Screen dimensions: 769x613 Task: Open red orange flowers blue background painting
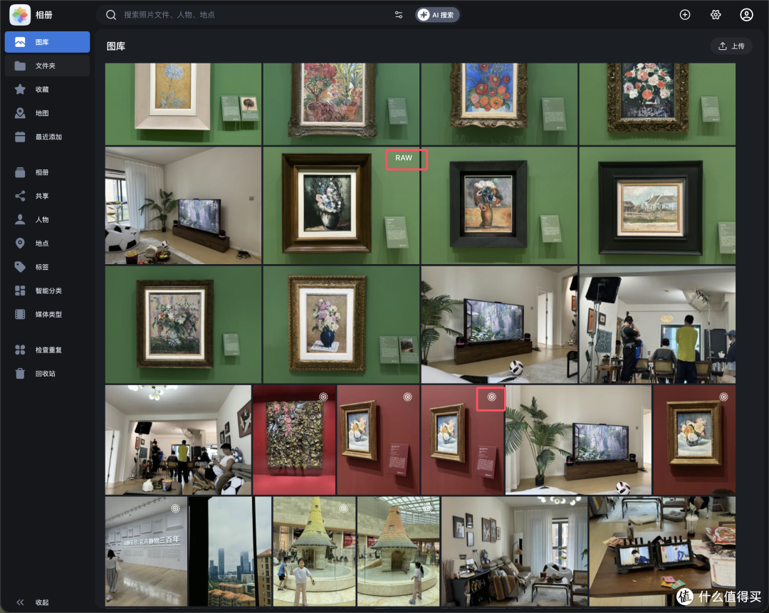click(499, 104)
